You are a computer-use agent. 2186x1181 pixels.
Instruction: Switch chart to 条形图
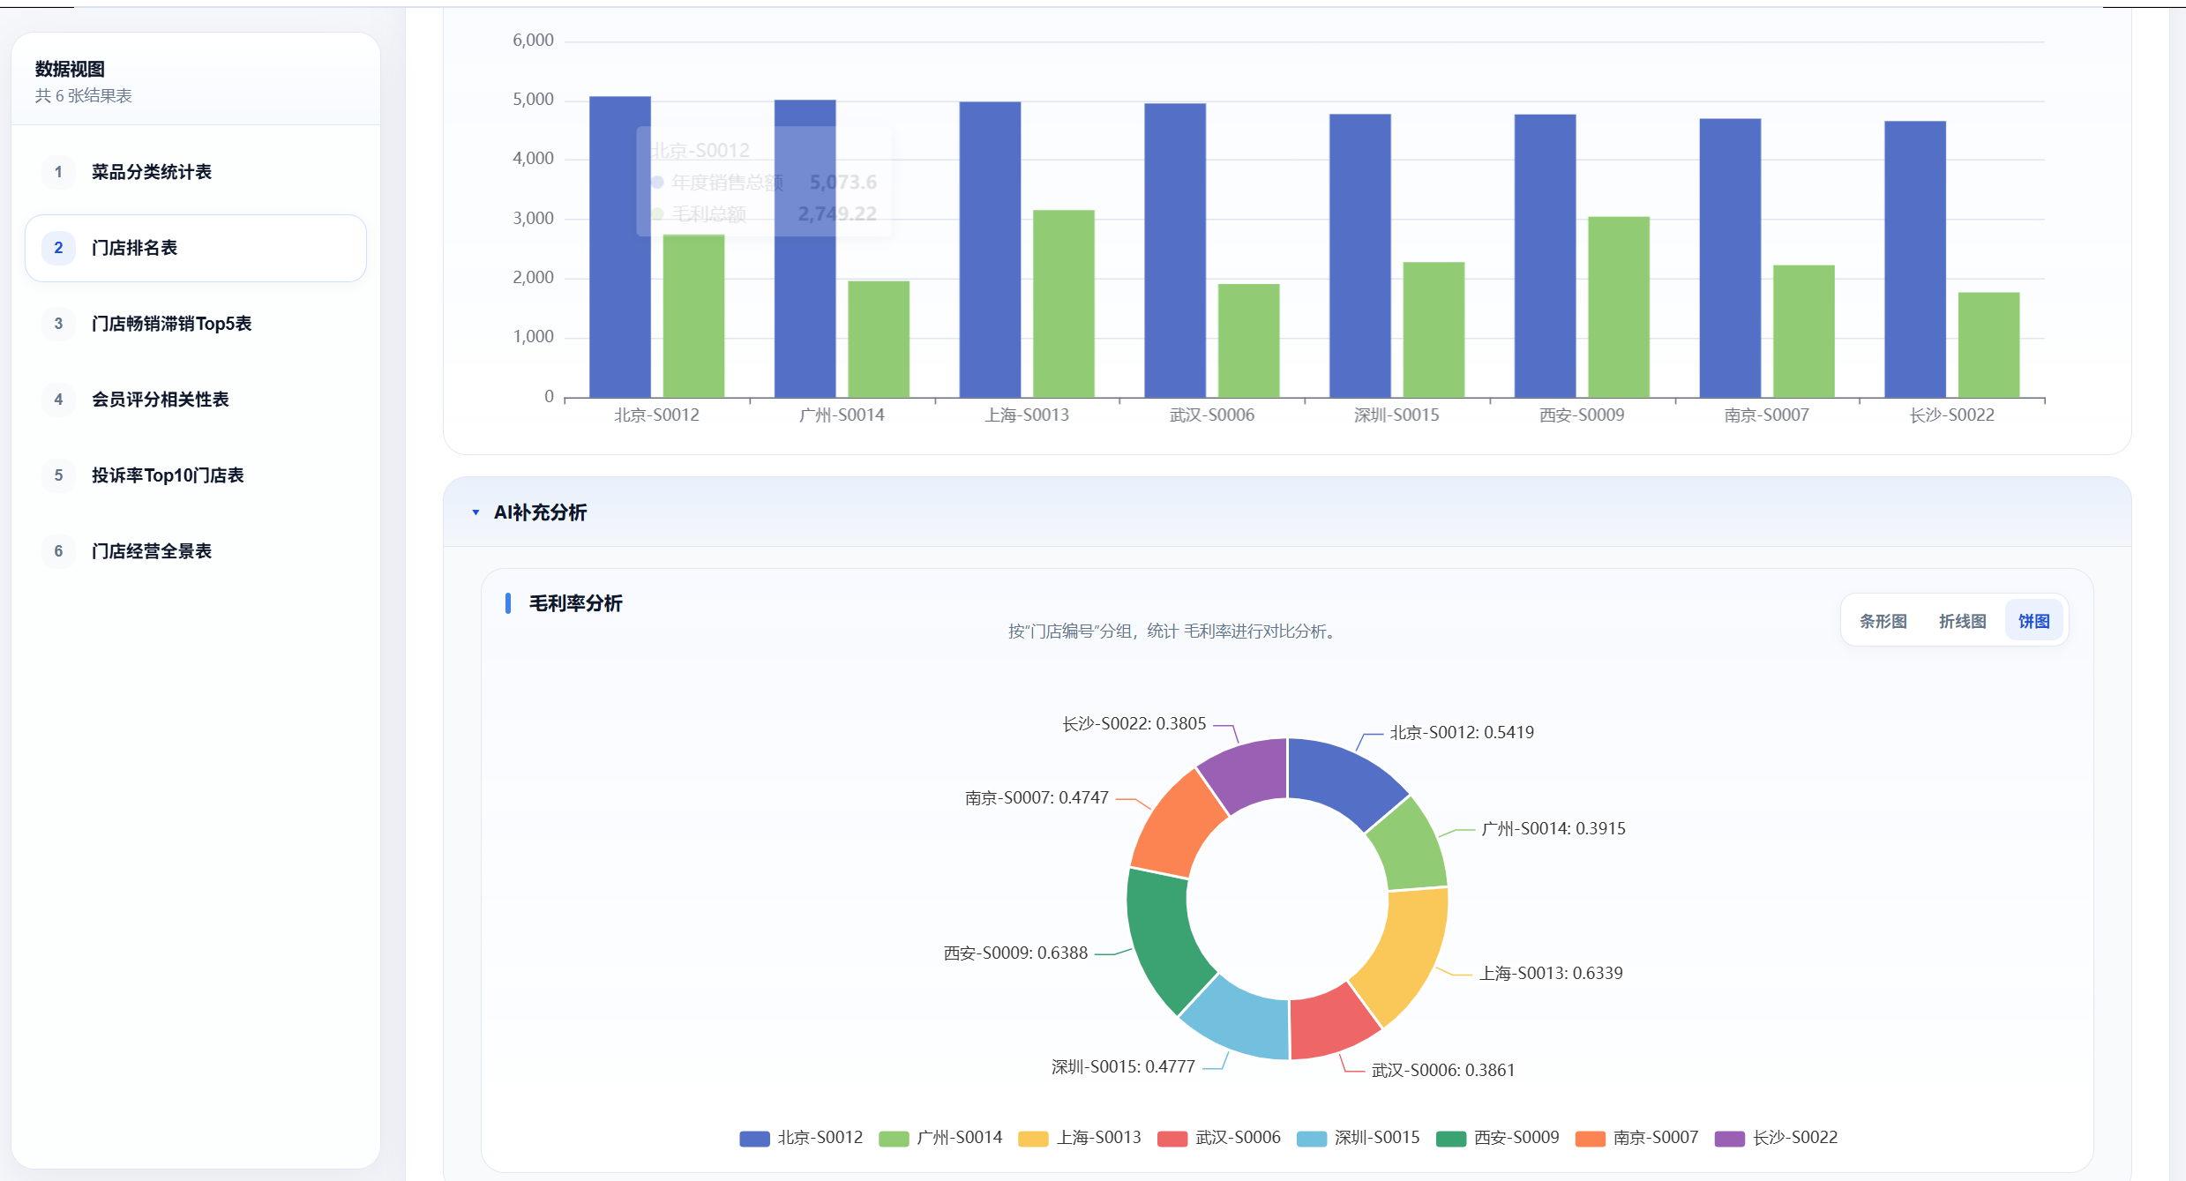tap(1883, 621)
